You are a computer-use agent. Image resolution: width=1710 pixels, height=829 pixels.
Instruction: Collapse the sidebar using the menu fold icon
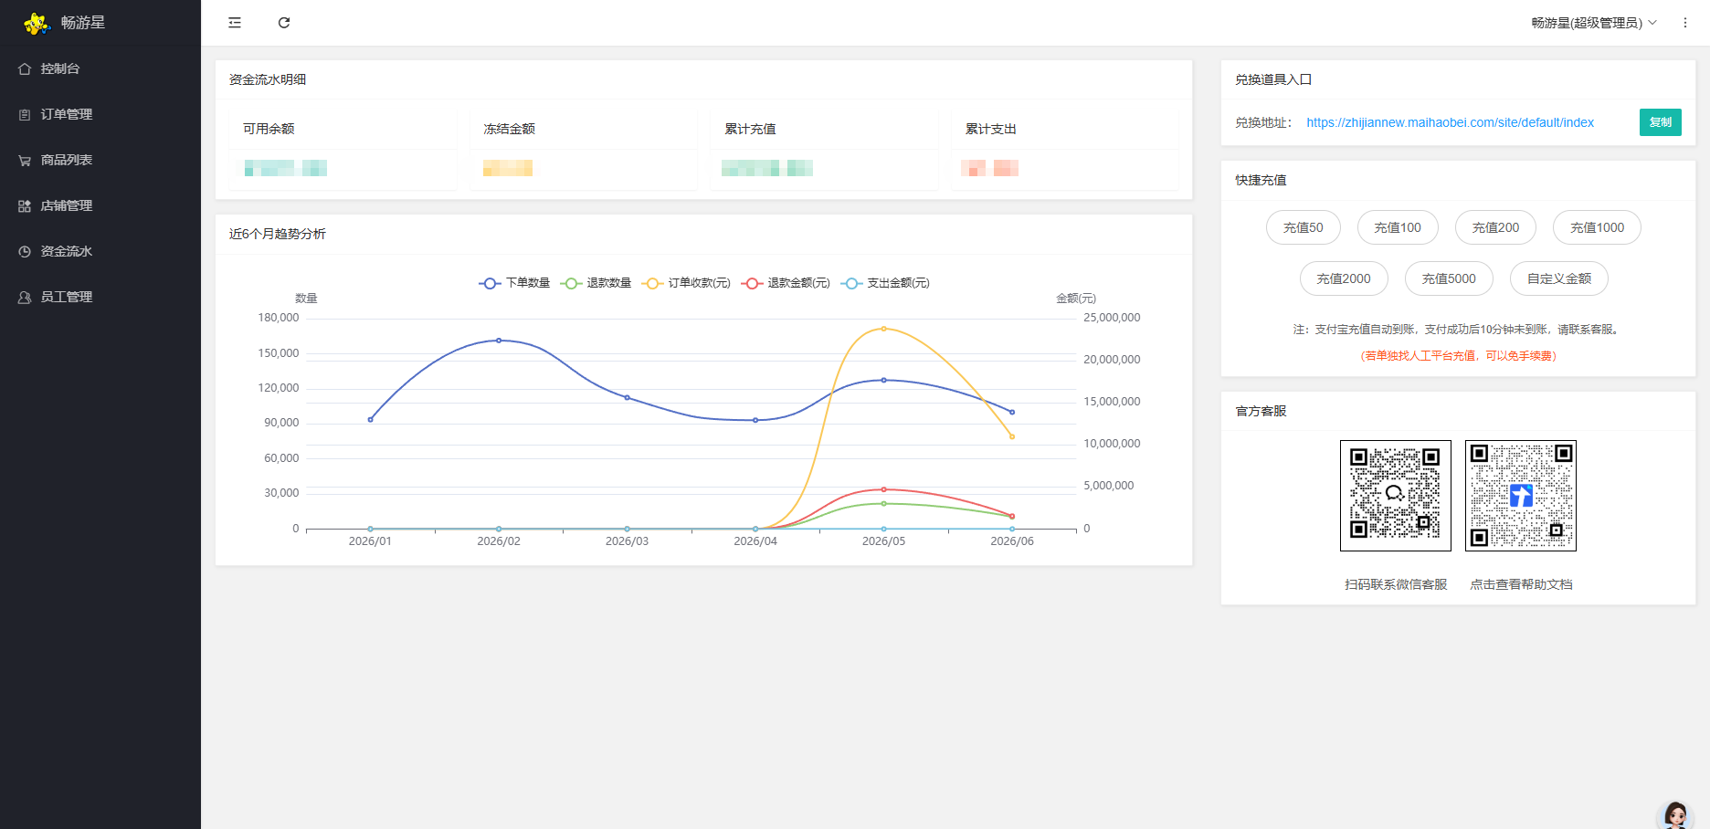[235, 23]
